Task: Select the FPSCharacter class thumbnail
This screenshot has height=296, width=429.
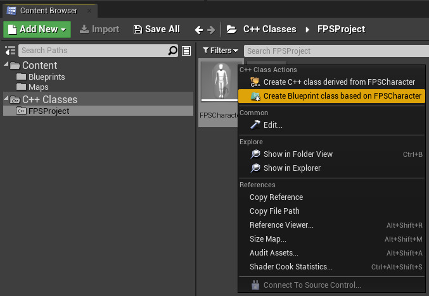Action: click(220, 82)
